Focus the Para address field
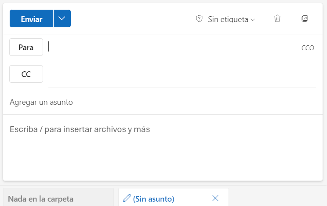This screenshot has height=206, width=327. 171,48
